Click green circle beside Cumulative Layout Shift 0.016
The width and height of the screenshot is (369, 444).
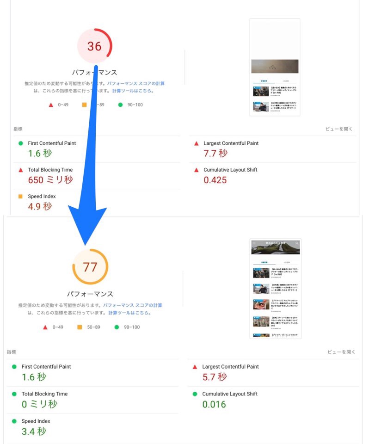pos(195,394)
